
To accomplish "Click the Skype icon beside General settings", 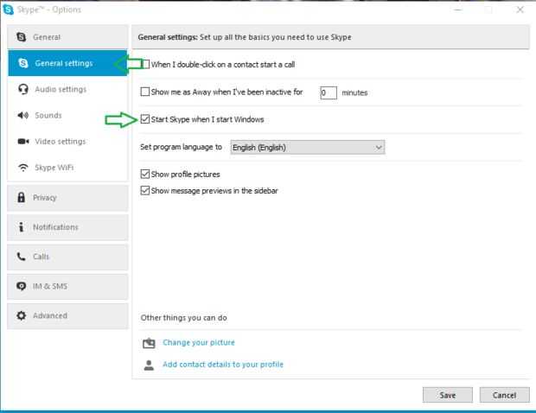I will [22, 63].
